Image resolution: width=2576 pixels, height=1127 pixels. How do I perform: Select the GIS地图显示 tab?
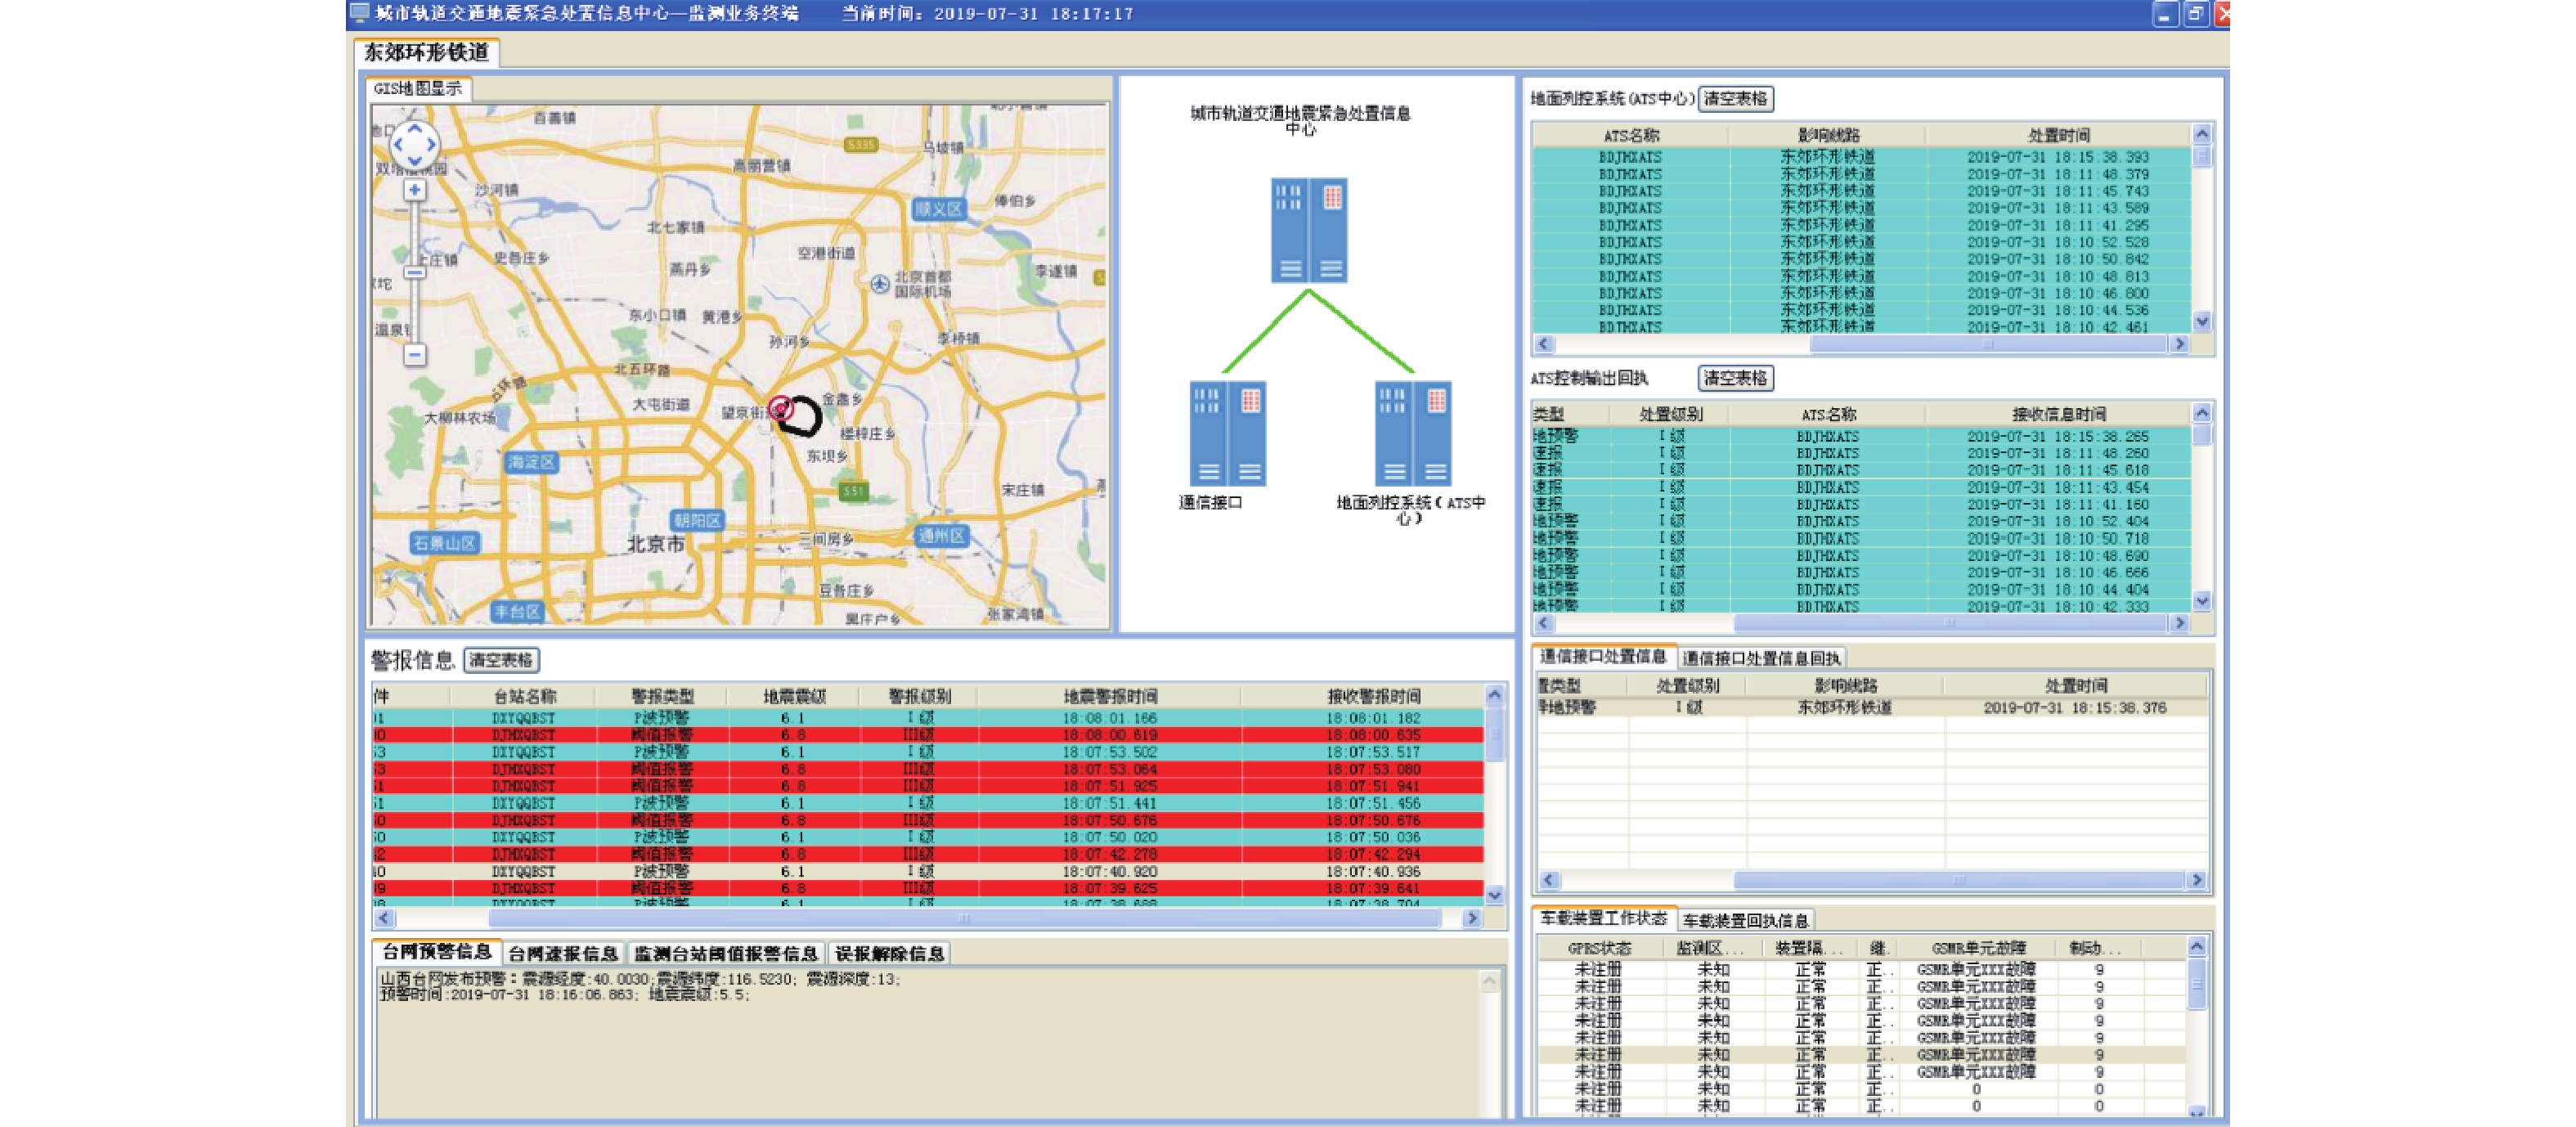[418, 88]
